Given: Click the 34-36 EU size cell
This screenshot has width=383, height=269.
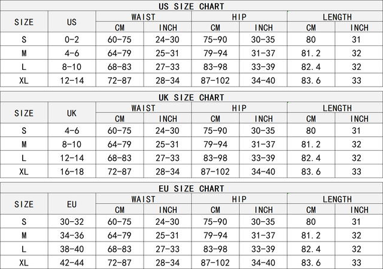Looking at the screenshot, I should pyautogui.click(x=72, y=236).
